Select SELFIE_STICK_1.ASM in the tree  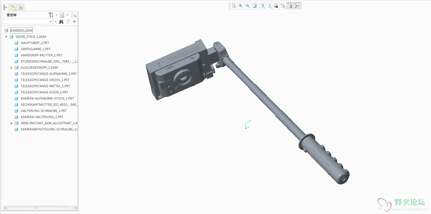point(31,37)
